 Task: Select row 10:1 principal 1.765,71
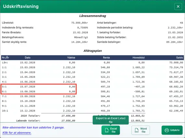coord(139,111)
